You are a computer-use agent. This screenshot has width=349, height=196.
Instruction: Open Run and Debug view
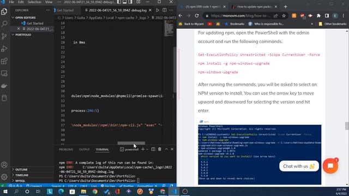tap(4, 48)
